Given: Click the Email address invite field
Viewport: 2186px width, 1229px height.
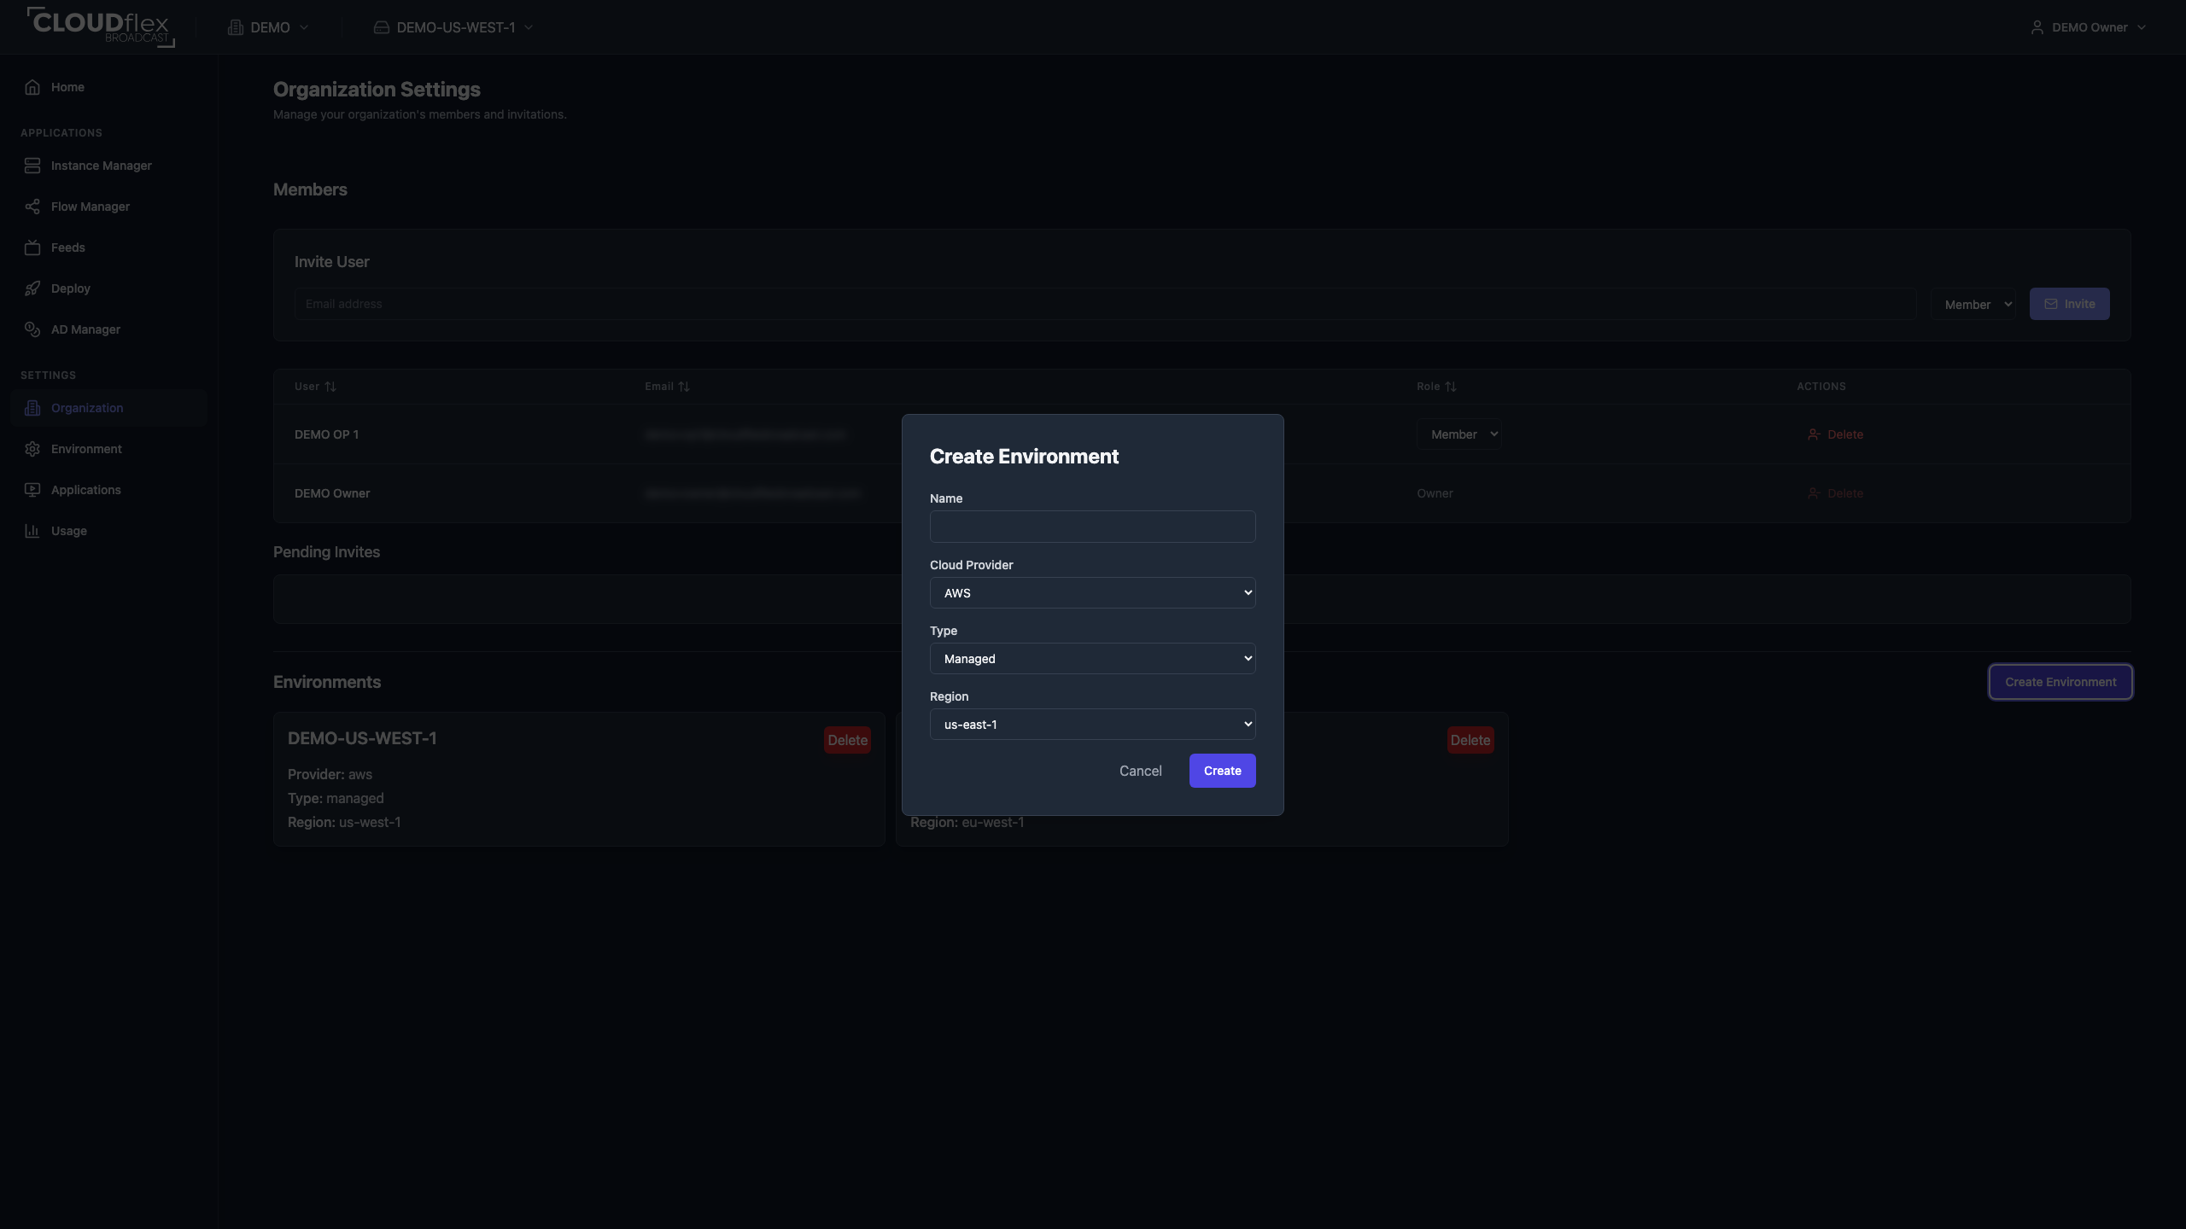Looking at the screenshot, I should [x=1105, y=304].
